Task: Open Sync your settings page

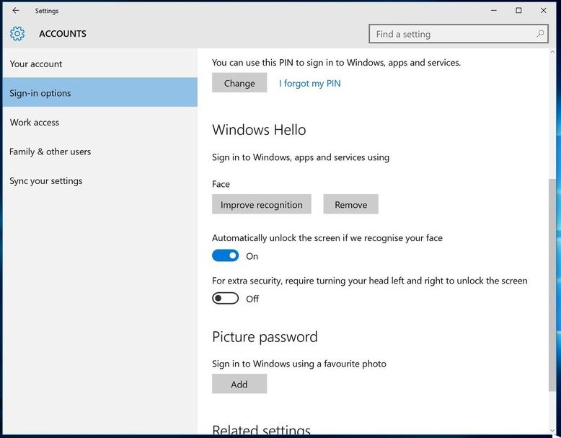Action: 100,181
